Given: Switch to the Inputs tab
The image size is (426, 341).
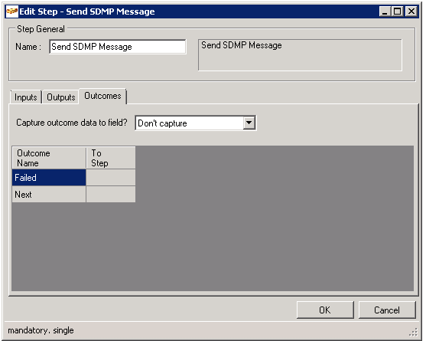Looking at the screenshot, I should 26,97.
